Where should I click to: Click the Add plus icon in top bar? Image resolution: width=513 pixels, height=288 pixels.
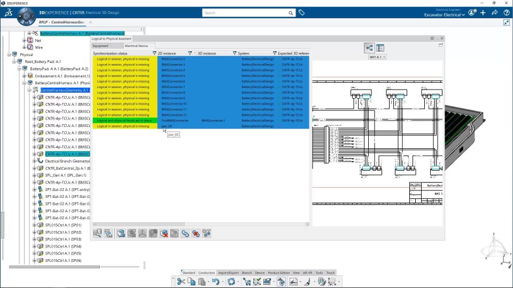click(483, 13)
